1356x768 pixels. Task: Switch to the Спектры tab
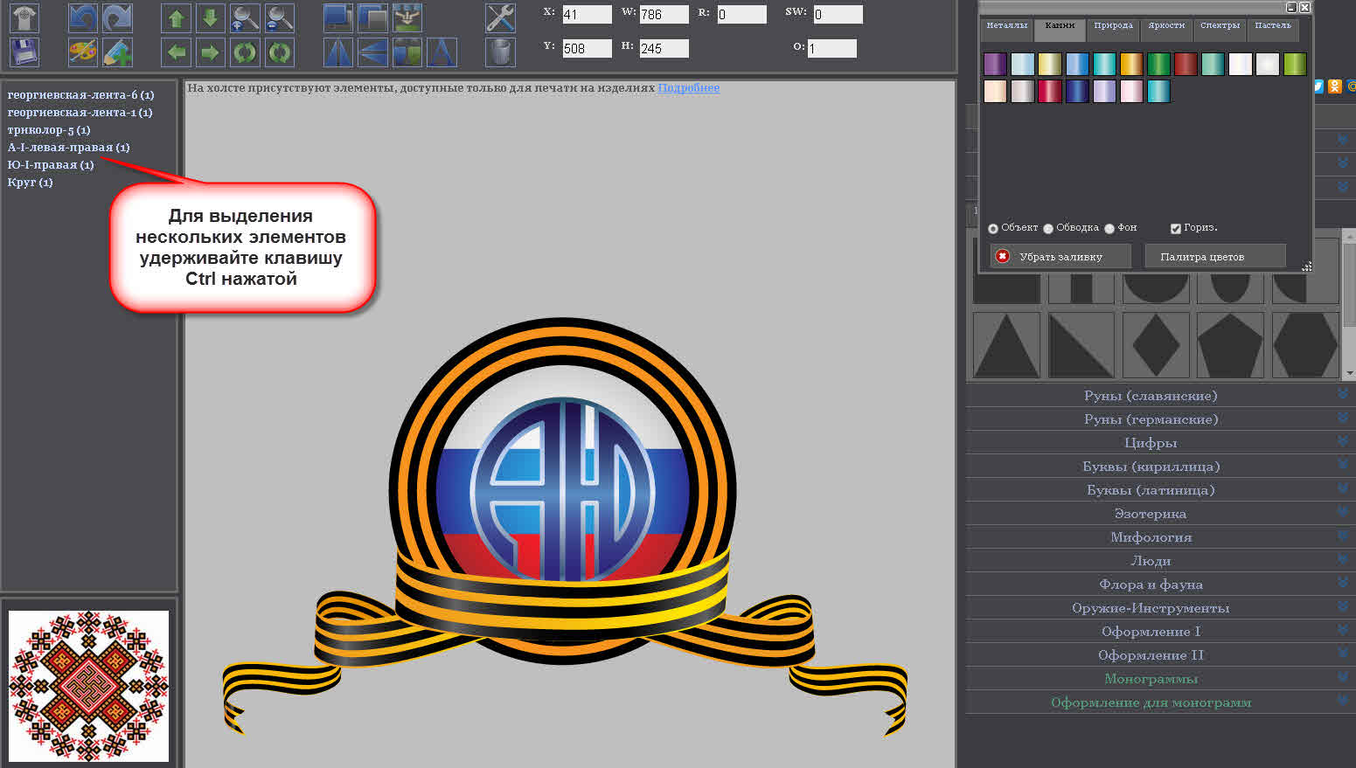(x=1220, y=29)
